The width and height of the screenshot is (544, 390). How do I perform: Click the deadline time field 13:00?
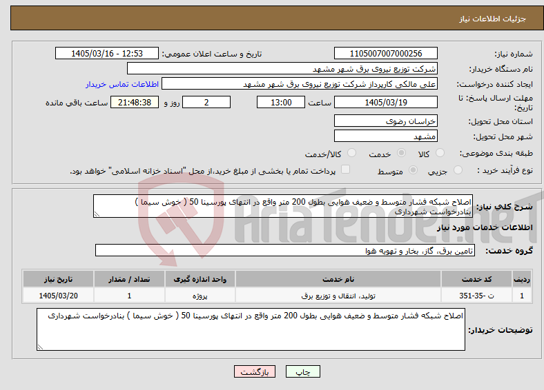281,102
